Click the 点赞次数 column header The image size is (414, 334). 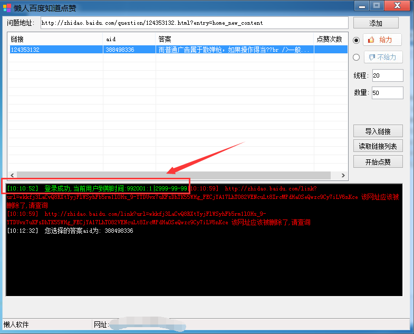(331, 40)
